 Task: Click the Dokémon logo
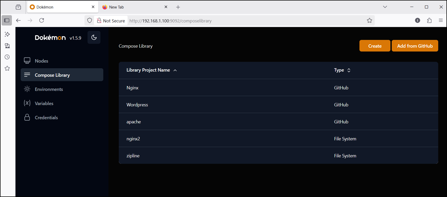pos(50,38)
